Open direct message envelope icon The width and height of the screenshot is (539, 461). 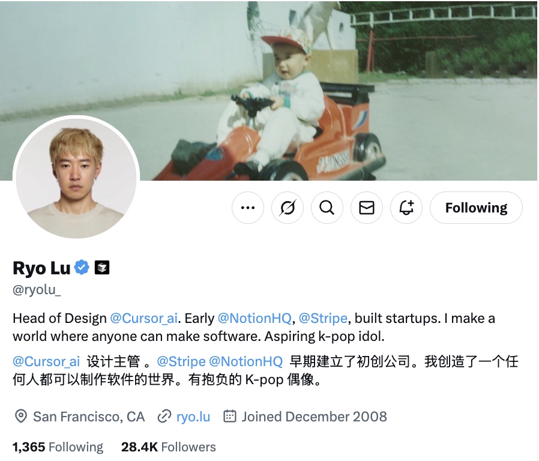pos(367,208)
